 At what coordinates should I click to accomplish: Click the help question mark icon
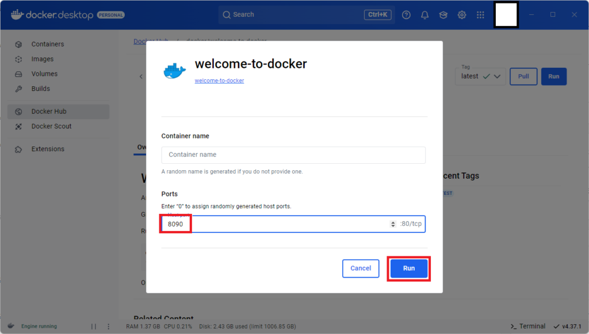pos(406,14)
